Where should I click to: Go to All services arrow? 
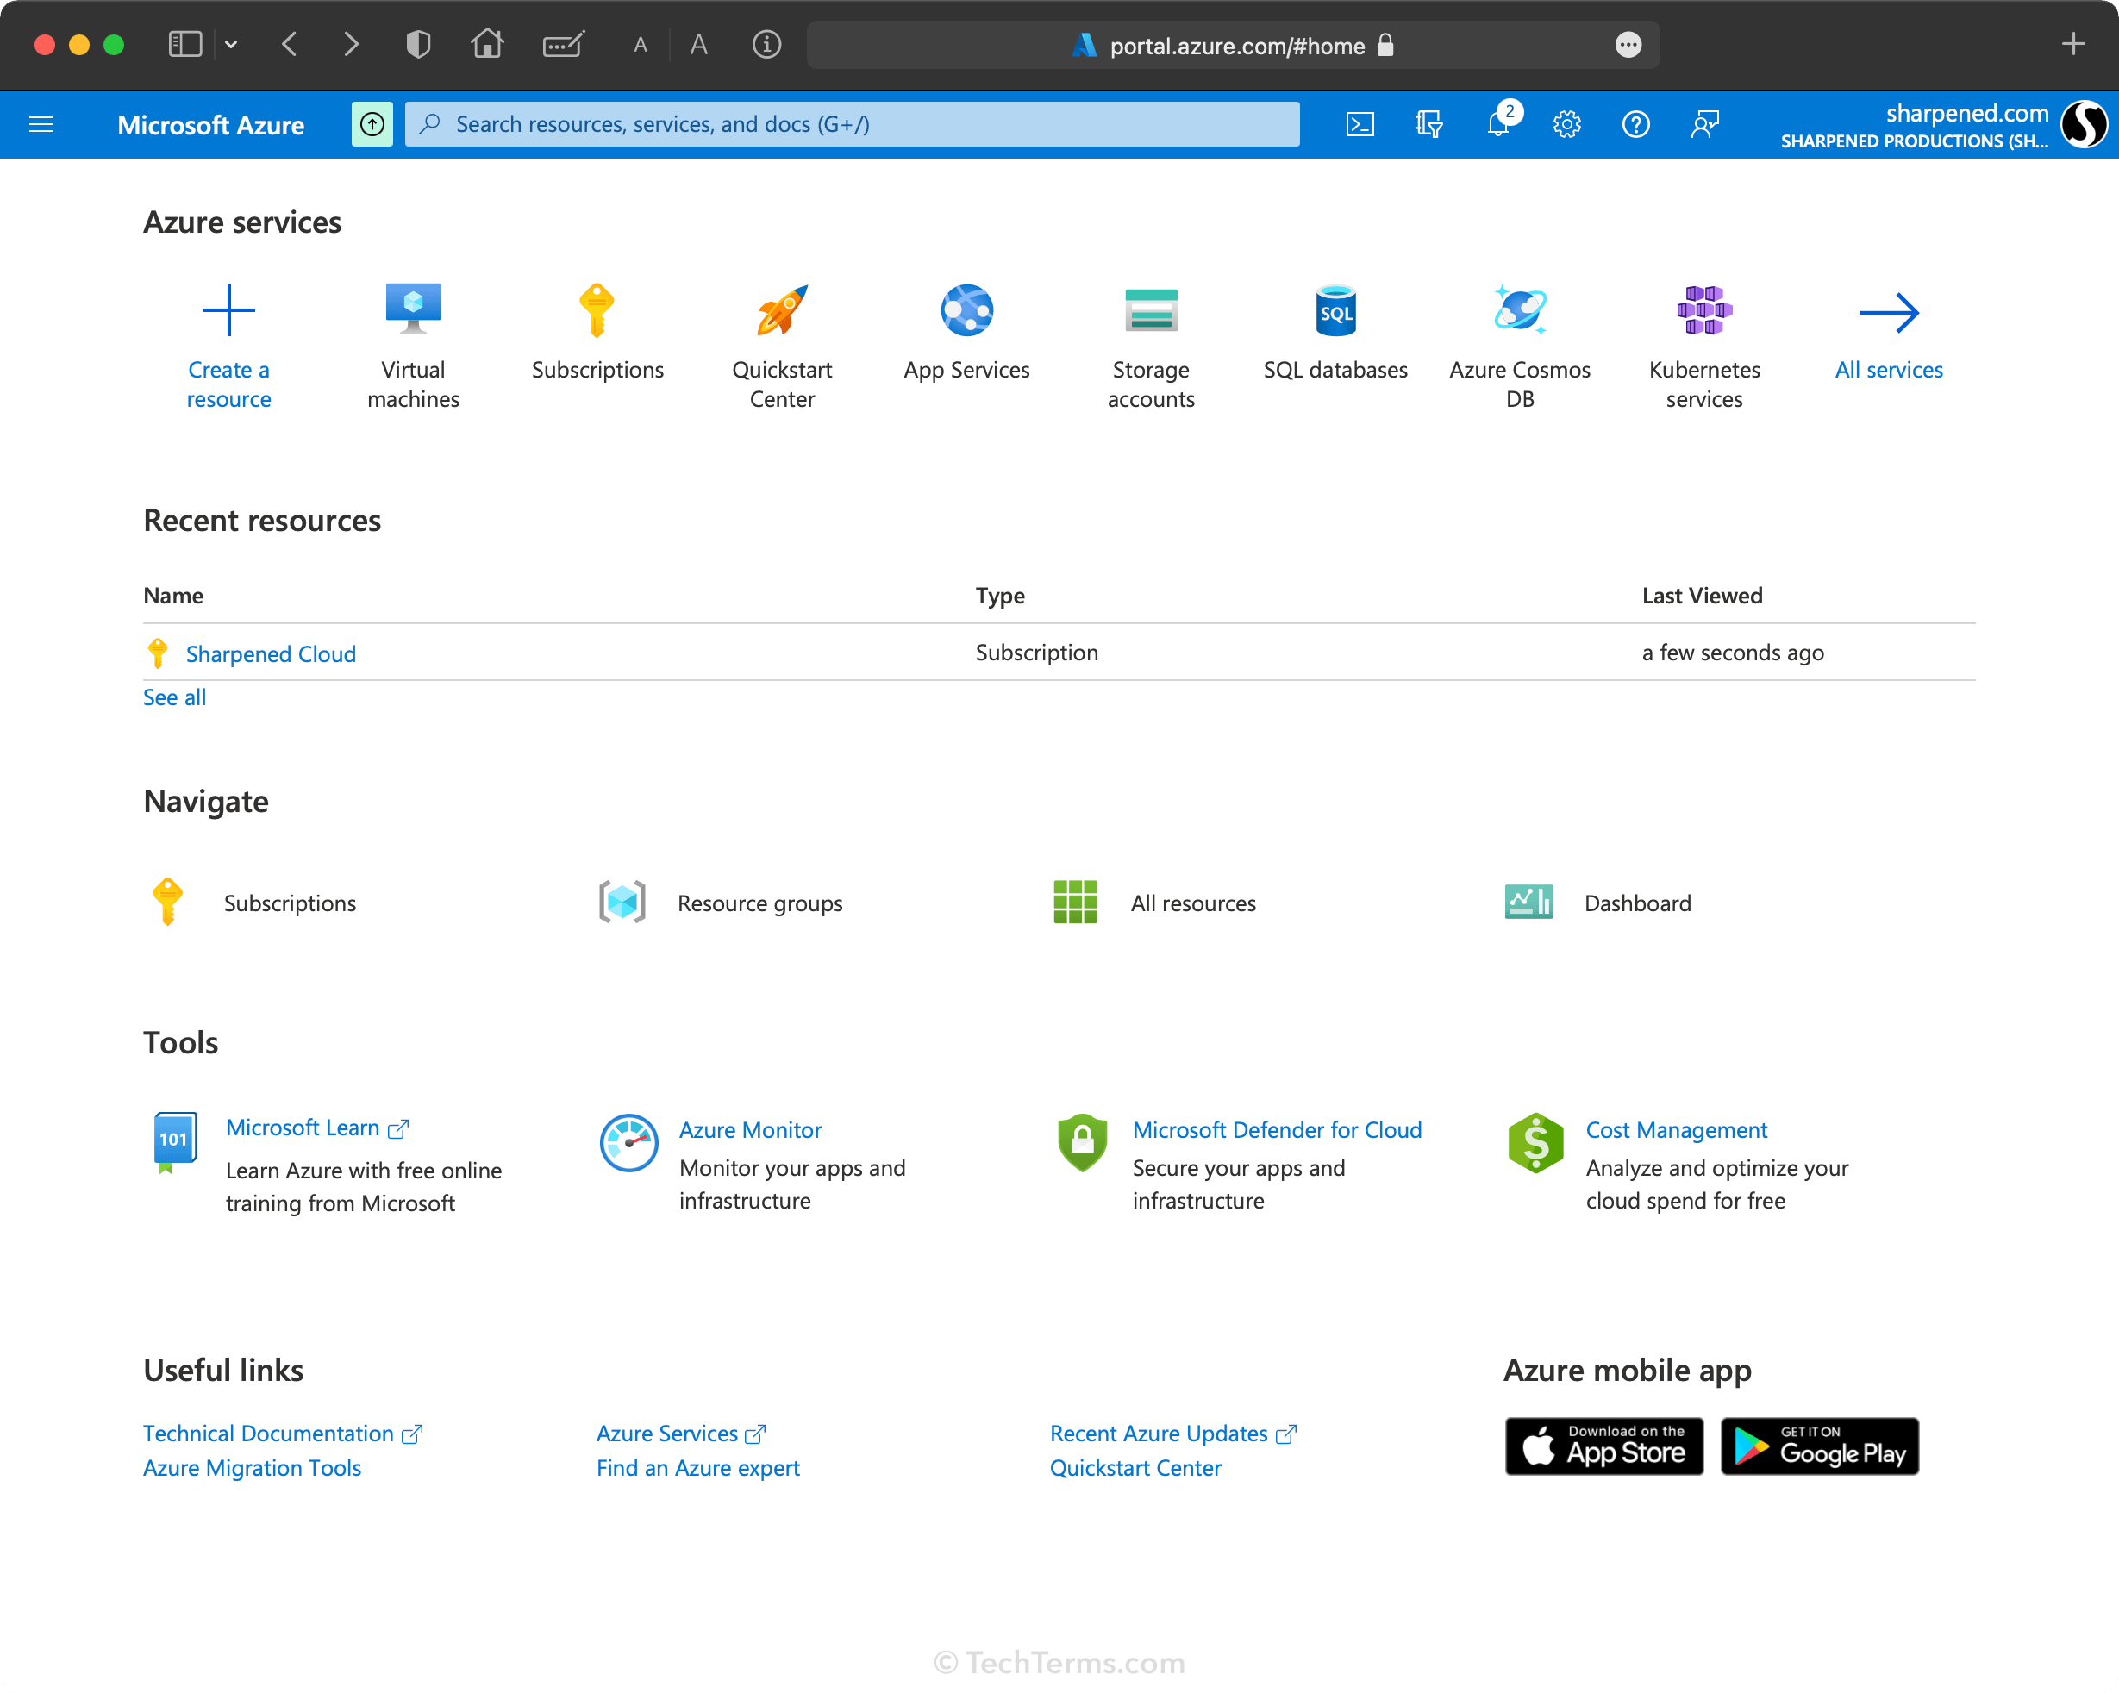(1888, 312)
